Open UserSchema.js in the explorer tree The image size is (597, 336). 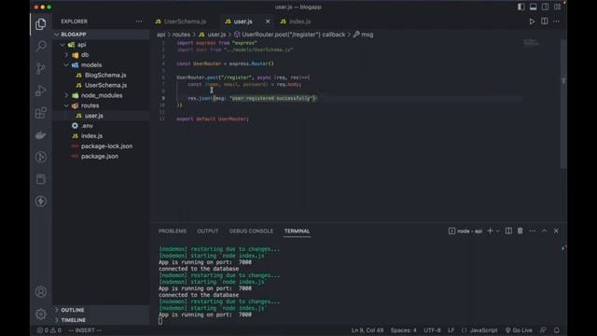tap(101, 85)
